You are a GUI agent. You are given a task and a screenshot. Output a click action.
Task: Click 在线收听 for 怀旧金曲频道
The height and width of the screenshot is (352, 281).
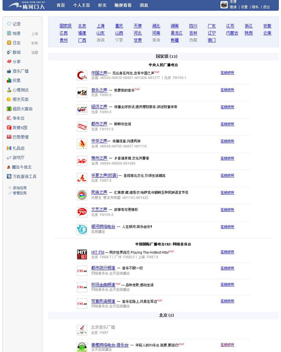pos(227,285)
